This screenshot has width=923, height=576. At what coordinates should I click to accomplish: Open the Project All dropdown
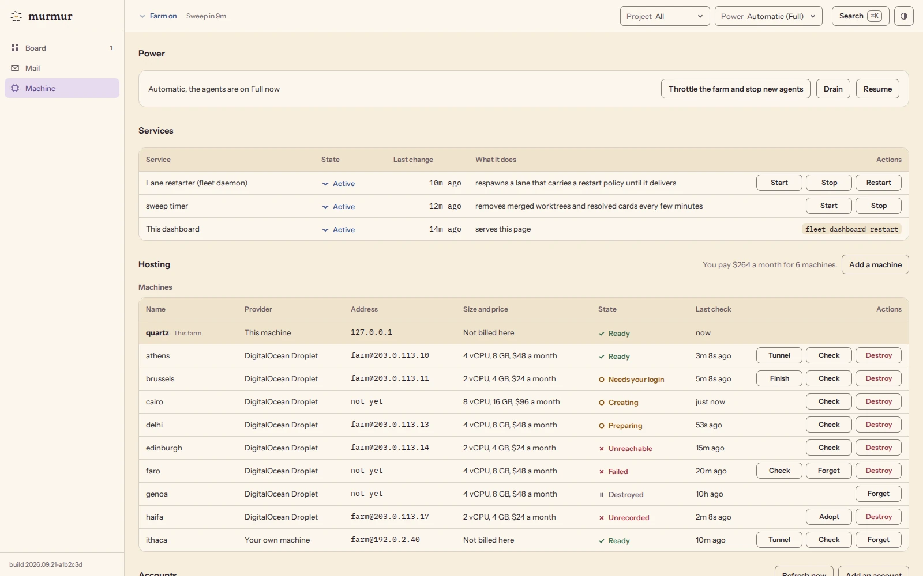click(x=665, y=16)
